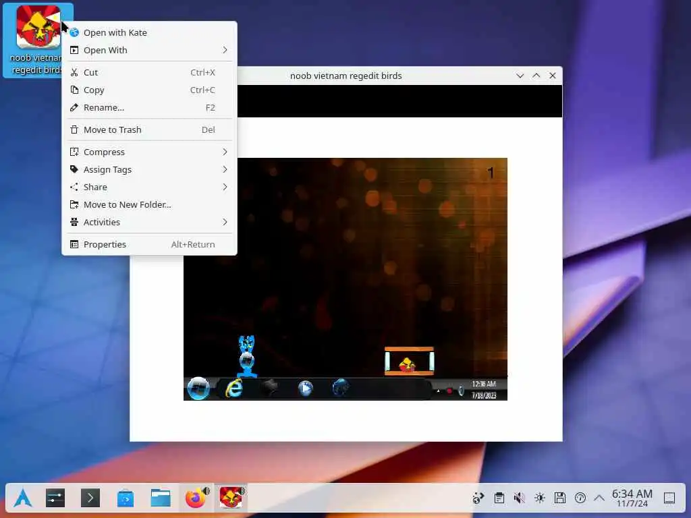The height and width of the screenshot is (518, 691).
Task: Open the Assign Tags submenu
Action: tap(149, 169)
